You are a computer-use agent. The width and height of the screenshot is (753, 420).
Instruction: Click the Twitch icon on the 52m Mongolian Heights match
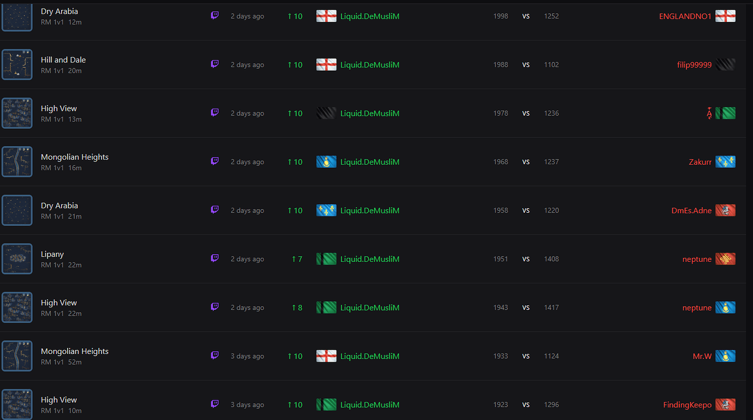(x=214, y=355)
